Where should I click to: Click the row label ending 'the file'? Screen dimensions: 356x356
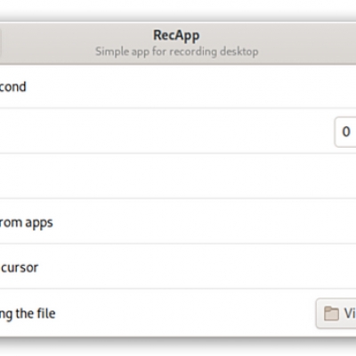tap(28, 313)
